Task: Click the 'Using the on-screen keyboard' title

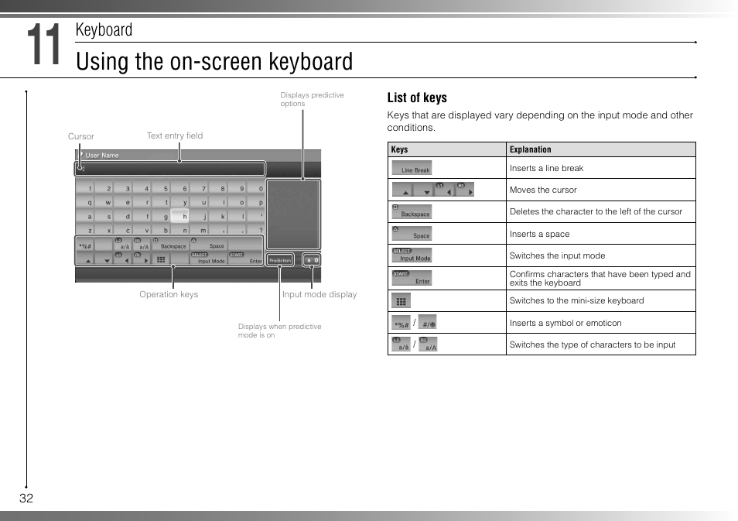Action: point(214,61)
